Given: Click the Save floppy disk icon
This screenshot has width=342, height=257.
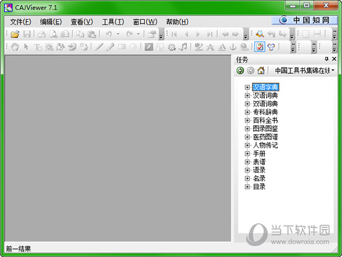Looking at the screenshot, I should click(x=27, y=34).
